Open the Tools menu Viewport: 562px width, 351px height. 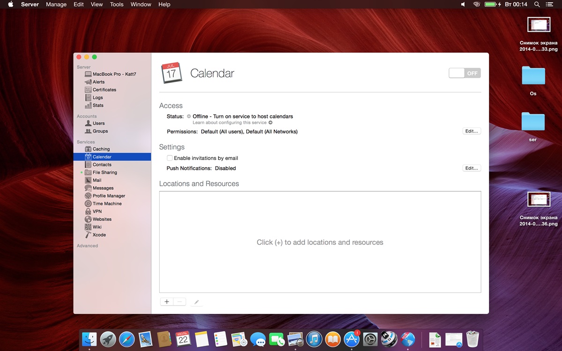pyautogui.click(x=117, y=4)
